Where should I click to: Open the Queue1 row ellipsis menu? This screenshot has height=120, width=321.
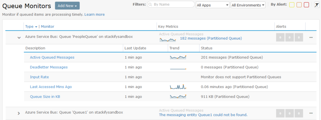[x=311, y=113]
